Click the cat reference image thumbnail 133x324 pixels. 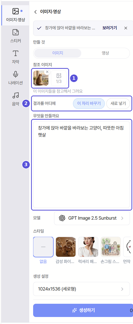[x=41, y=78]
